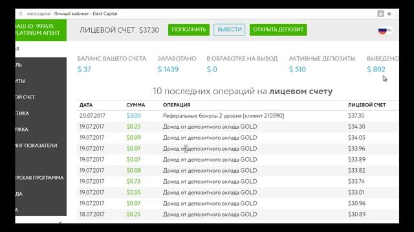Click the ПОПОЛНИТЬ button

(x=189, y=30)
